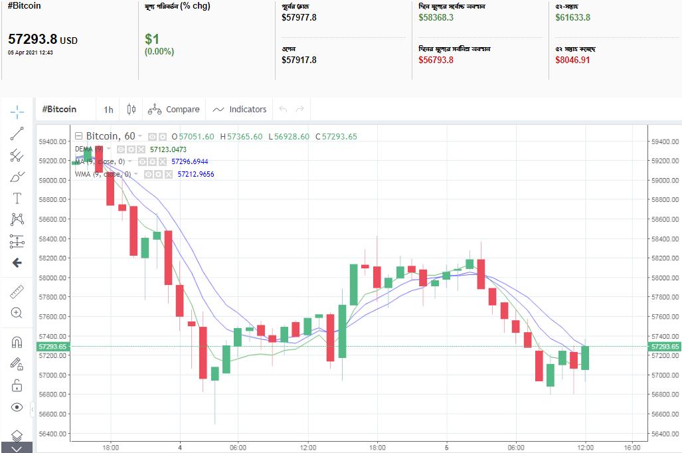Screen dimensions: 682x453
Task: Click the $8046.91 52-week low value
Action: tap(573, 60)
